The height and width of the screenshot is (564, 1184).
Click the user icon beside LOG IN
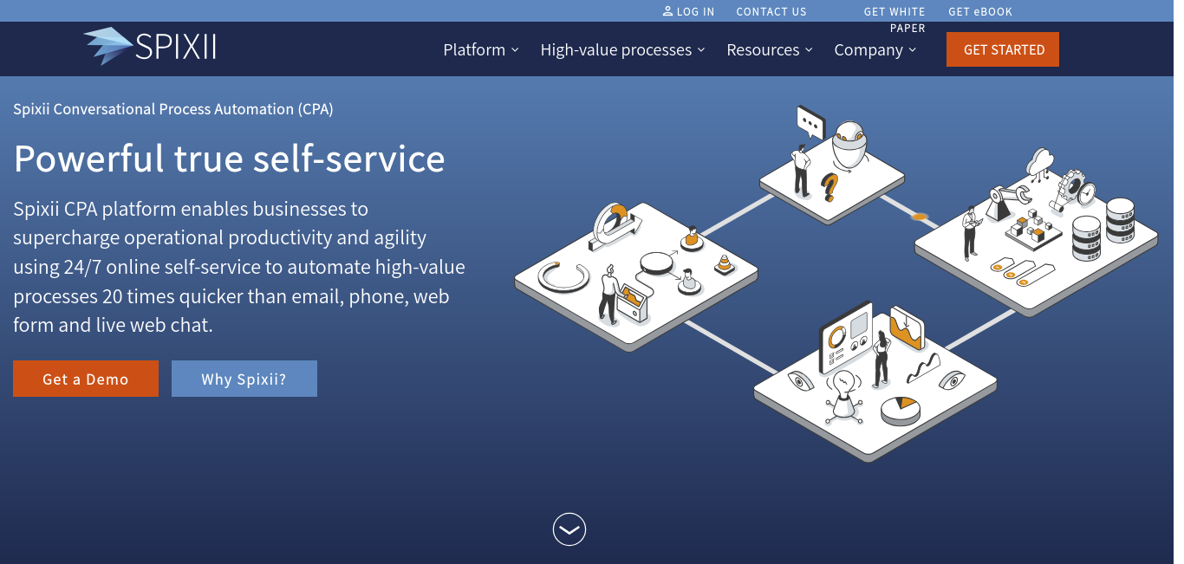click(x=667, y=11)
